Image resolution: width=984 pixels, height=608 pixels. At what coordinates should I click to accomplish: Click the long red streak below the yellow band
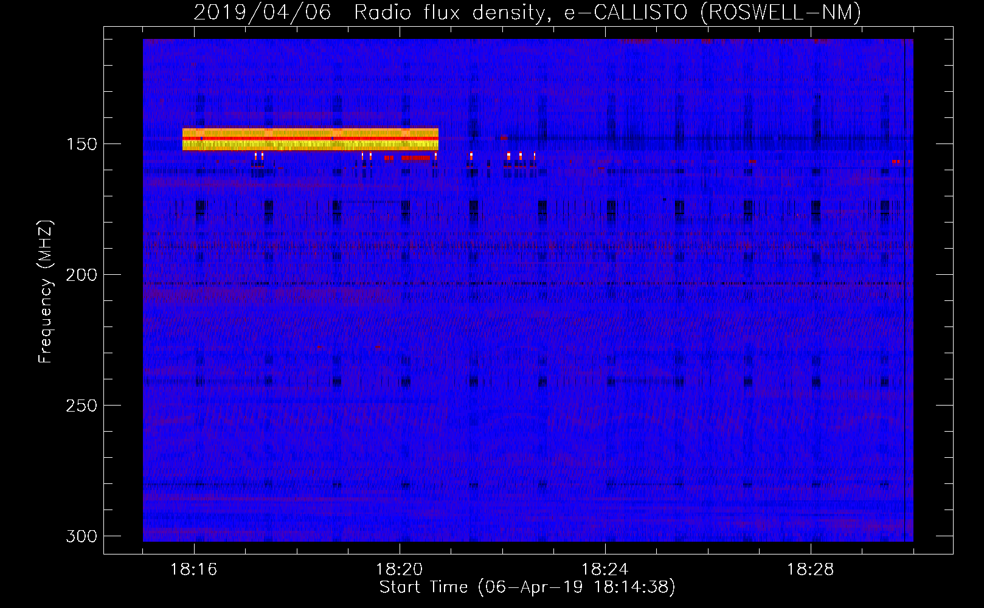(416, 158)
